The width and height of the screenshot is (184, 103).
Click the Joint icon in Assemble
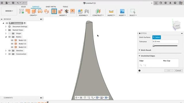point(87,11)
